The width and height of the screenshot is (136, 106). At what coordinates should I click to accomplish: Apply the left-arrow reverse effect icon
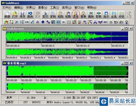coord(64,22)
